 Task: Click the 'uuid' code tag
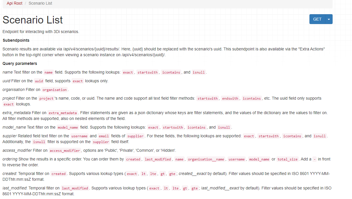pos(39,81)
